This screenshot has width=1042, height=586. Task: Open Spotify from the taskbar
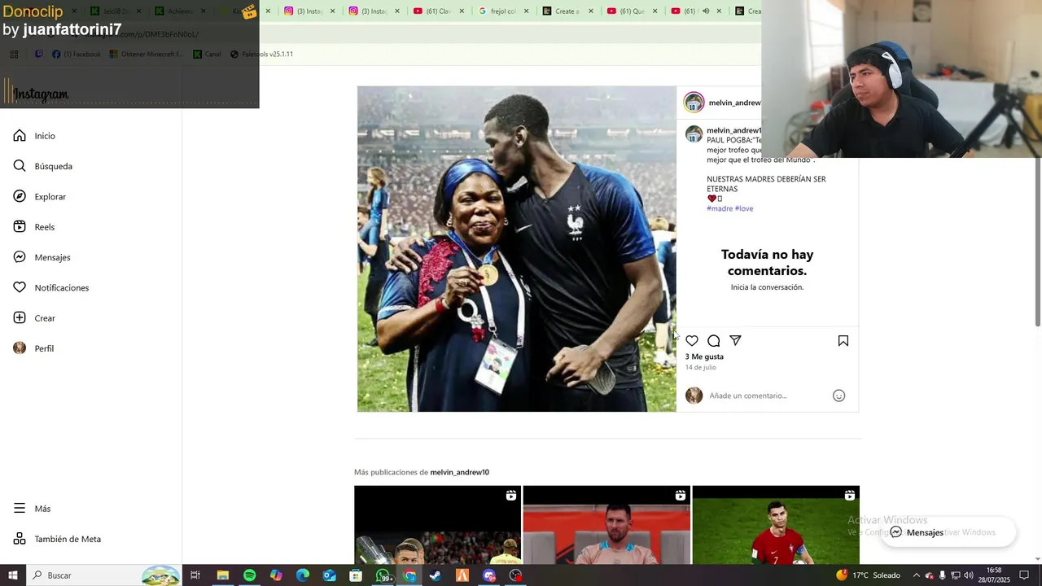pos(249,575)
